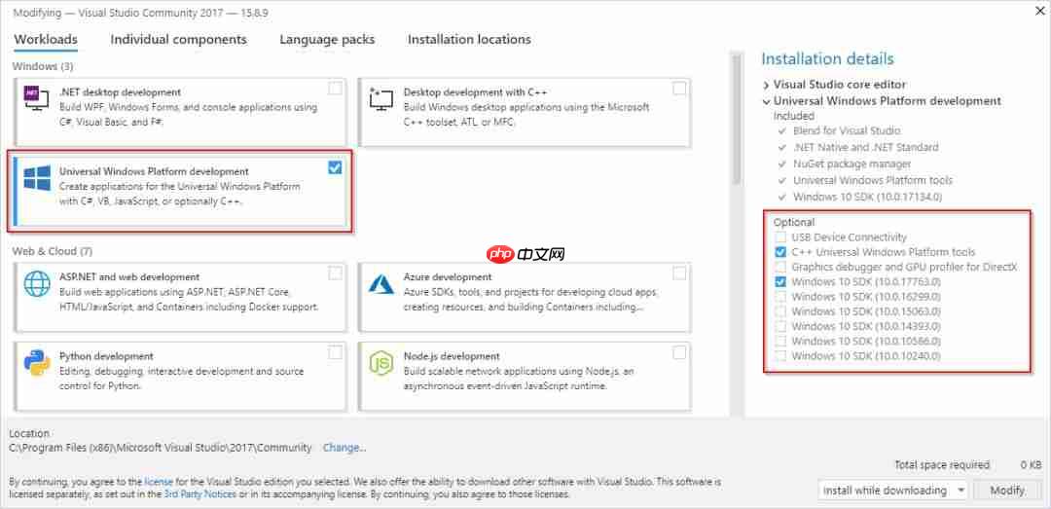Switch to the Workloads tab
Image resolution: width=1051 pixels, height=509 pixels.
46,40
